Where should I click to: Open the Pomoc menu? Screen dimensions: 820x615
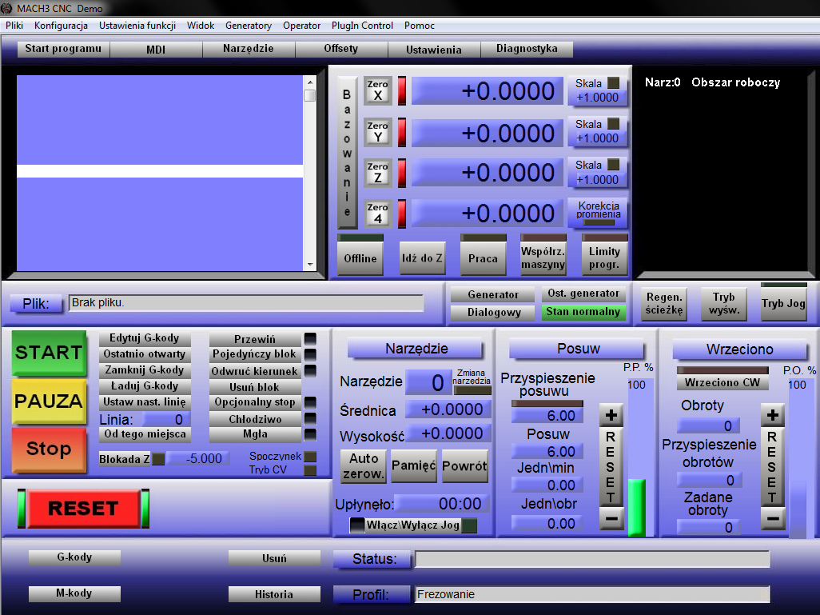click(420, 25)
